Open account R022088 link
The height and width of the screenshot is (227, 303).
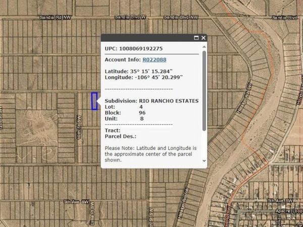click(x=155, y=60)
